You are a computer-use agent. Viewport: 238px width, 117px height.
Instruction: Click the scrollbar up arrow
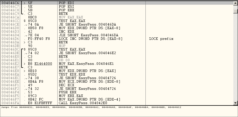236,3
